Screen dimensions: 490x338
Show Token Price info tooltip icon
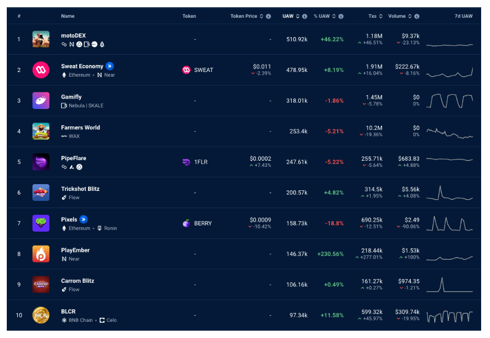tap(268, 16)
